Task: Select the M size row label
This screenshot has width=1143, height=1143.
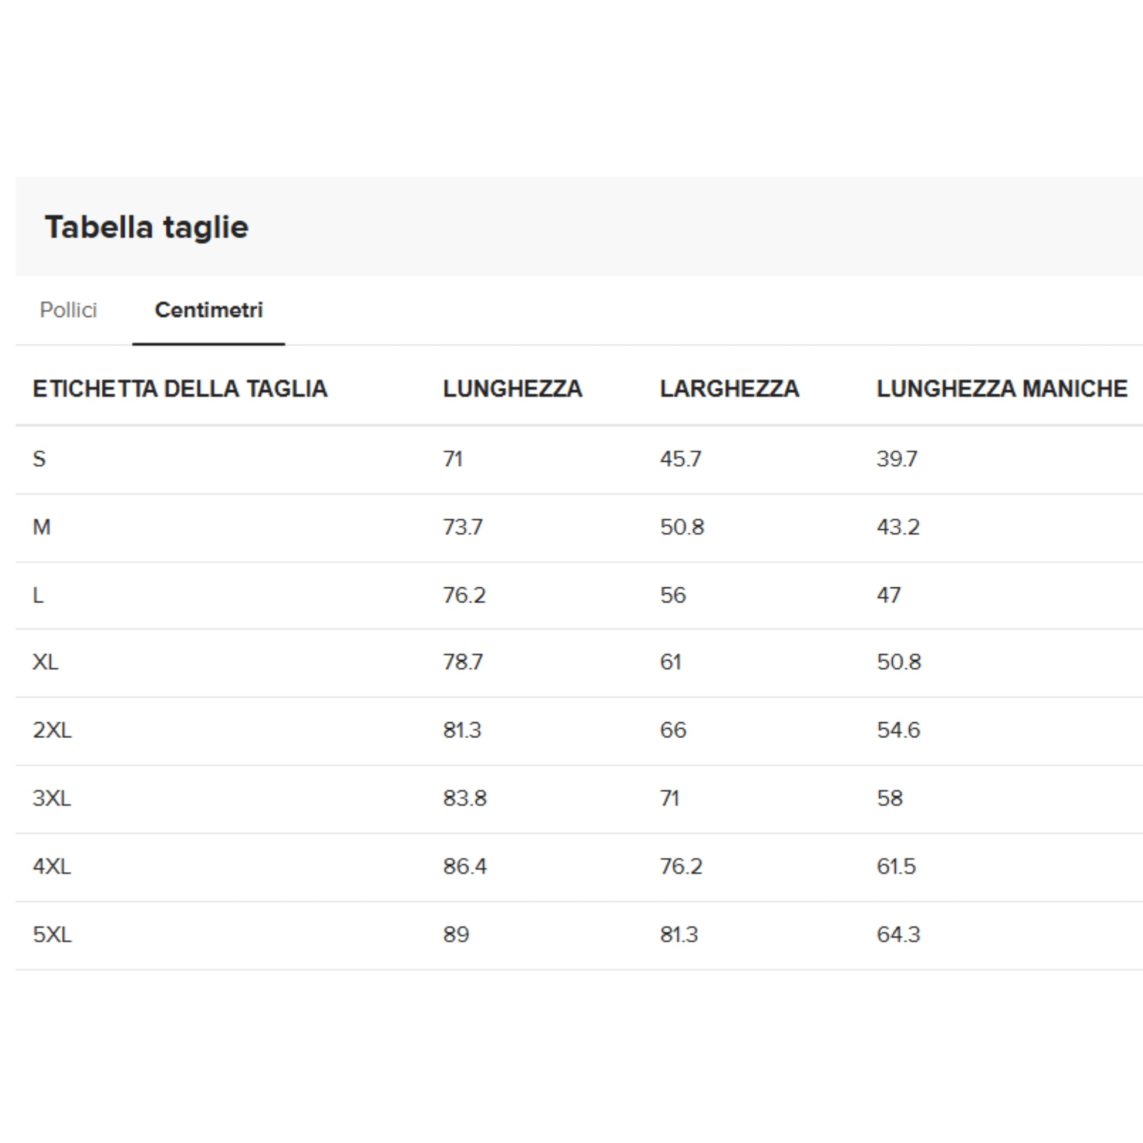Action: coord(42,527)
